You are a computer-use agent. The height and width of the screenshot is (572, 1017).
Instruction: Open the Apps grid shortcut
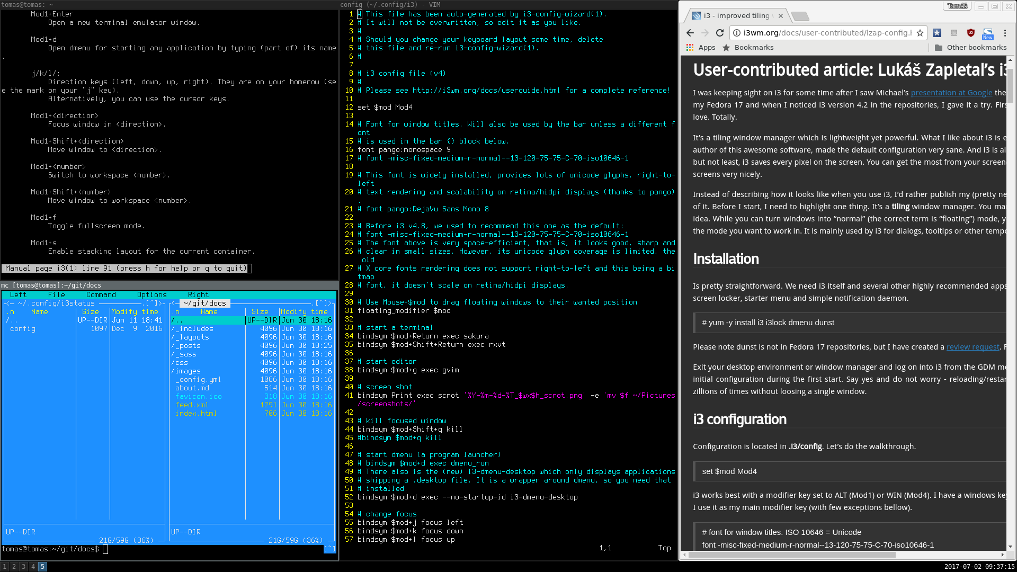[701, 48]
